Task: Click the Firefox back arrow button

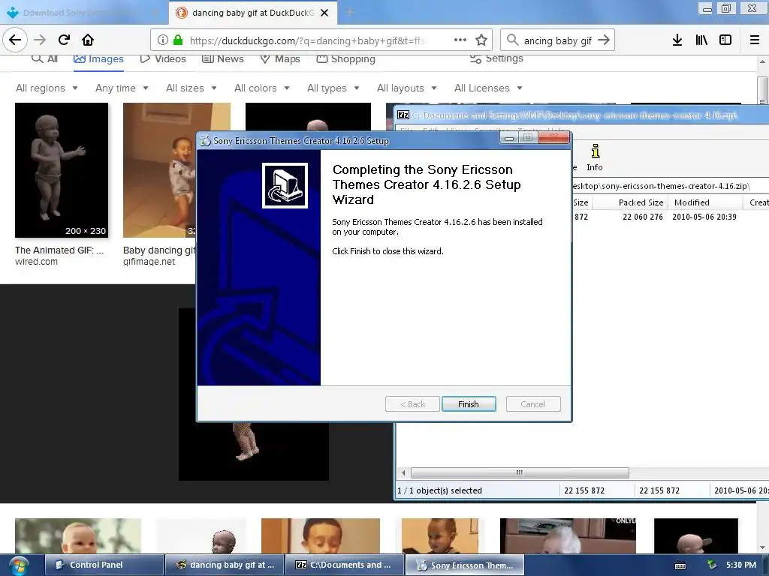Action: 15,40
